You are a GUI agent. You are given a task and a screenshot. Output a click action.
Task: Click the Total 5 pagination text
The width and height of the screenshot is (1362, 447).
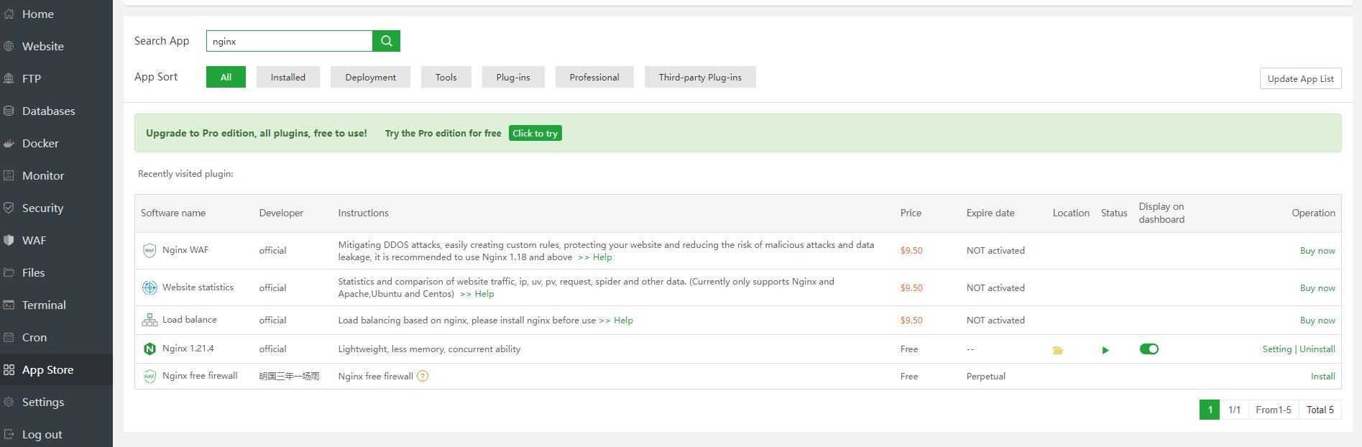pyautogui.click(x=1320, y=410)
